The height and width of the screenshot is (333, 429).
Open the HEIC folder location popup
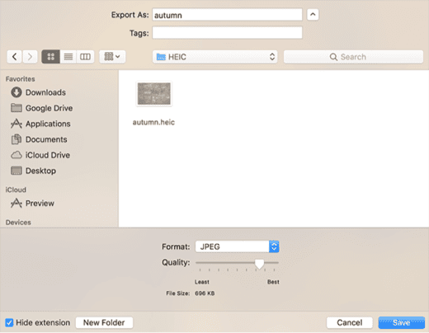pyautogui.click(x=214, y=57)
